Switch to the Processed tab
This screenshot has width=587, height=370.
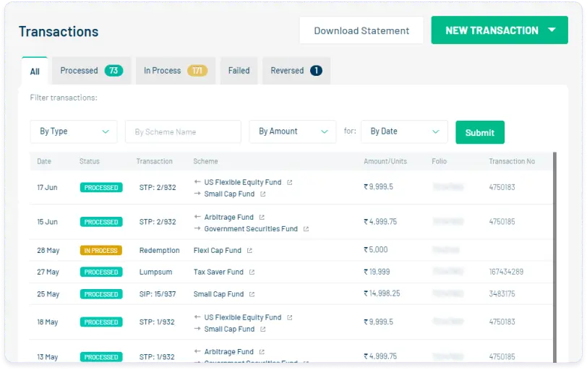(91, 71)
